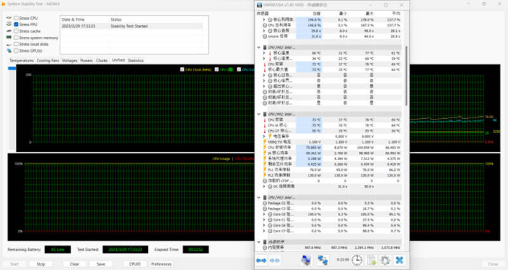508x270 pixels.
Task: Click the AIDA64 flame icon in title bar
Action: point(3,4)
